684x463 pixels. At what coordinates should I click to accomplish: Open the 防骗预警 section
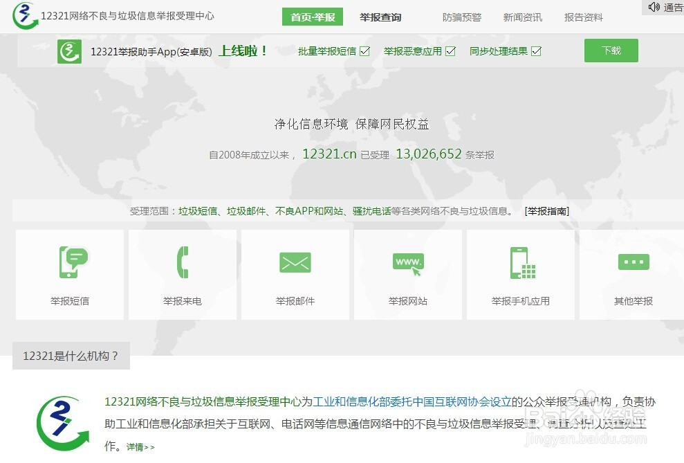pos(461,17)
